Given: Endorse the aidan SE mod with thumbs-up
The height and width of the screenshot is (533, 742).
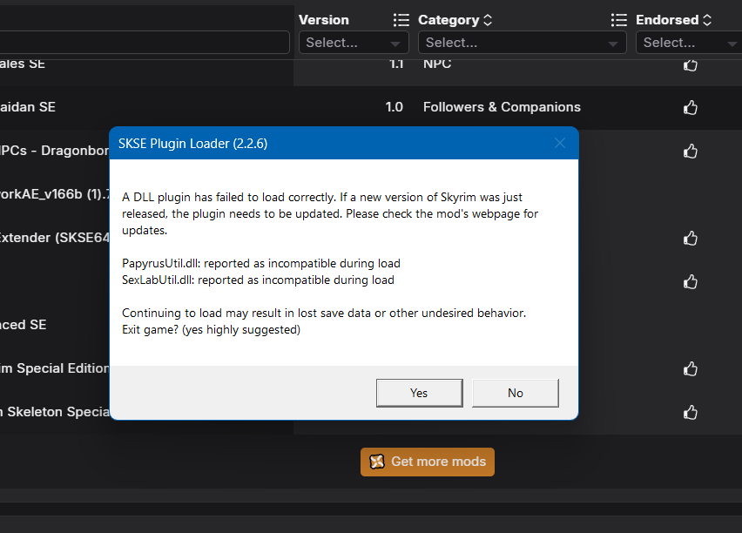Looking at the screenshot, I should tap(691, 107).
